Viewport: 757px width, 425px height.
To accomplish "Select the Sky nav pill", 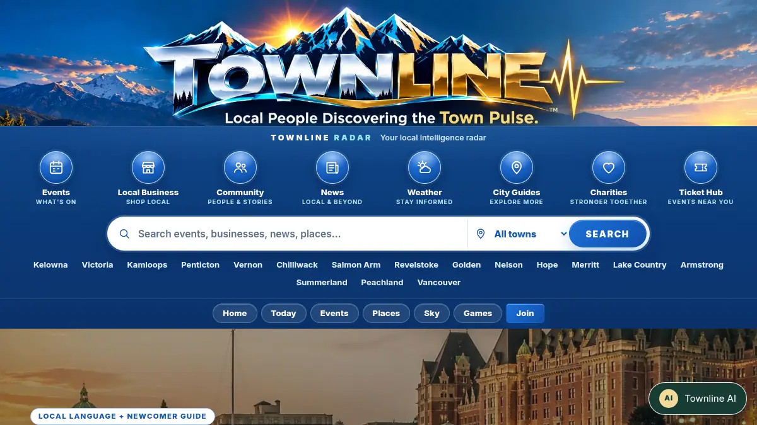I will (x=431, y=313).
